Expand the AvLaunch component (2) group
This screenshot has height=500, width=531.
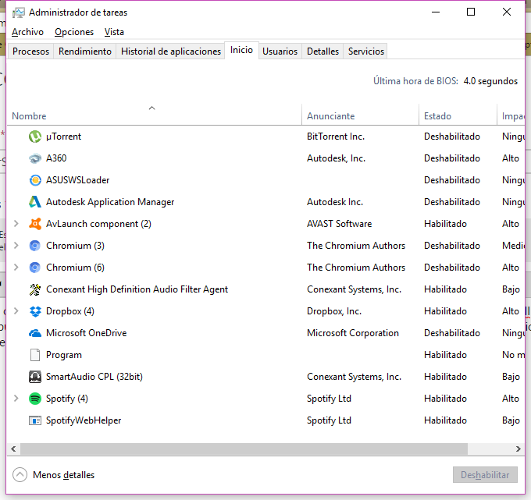coord(16,224)
